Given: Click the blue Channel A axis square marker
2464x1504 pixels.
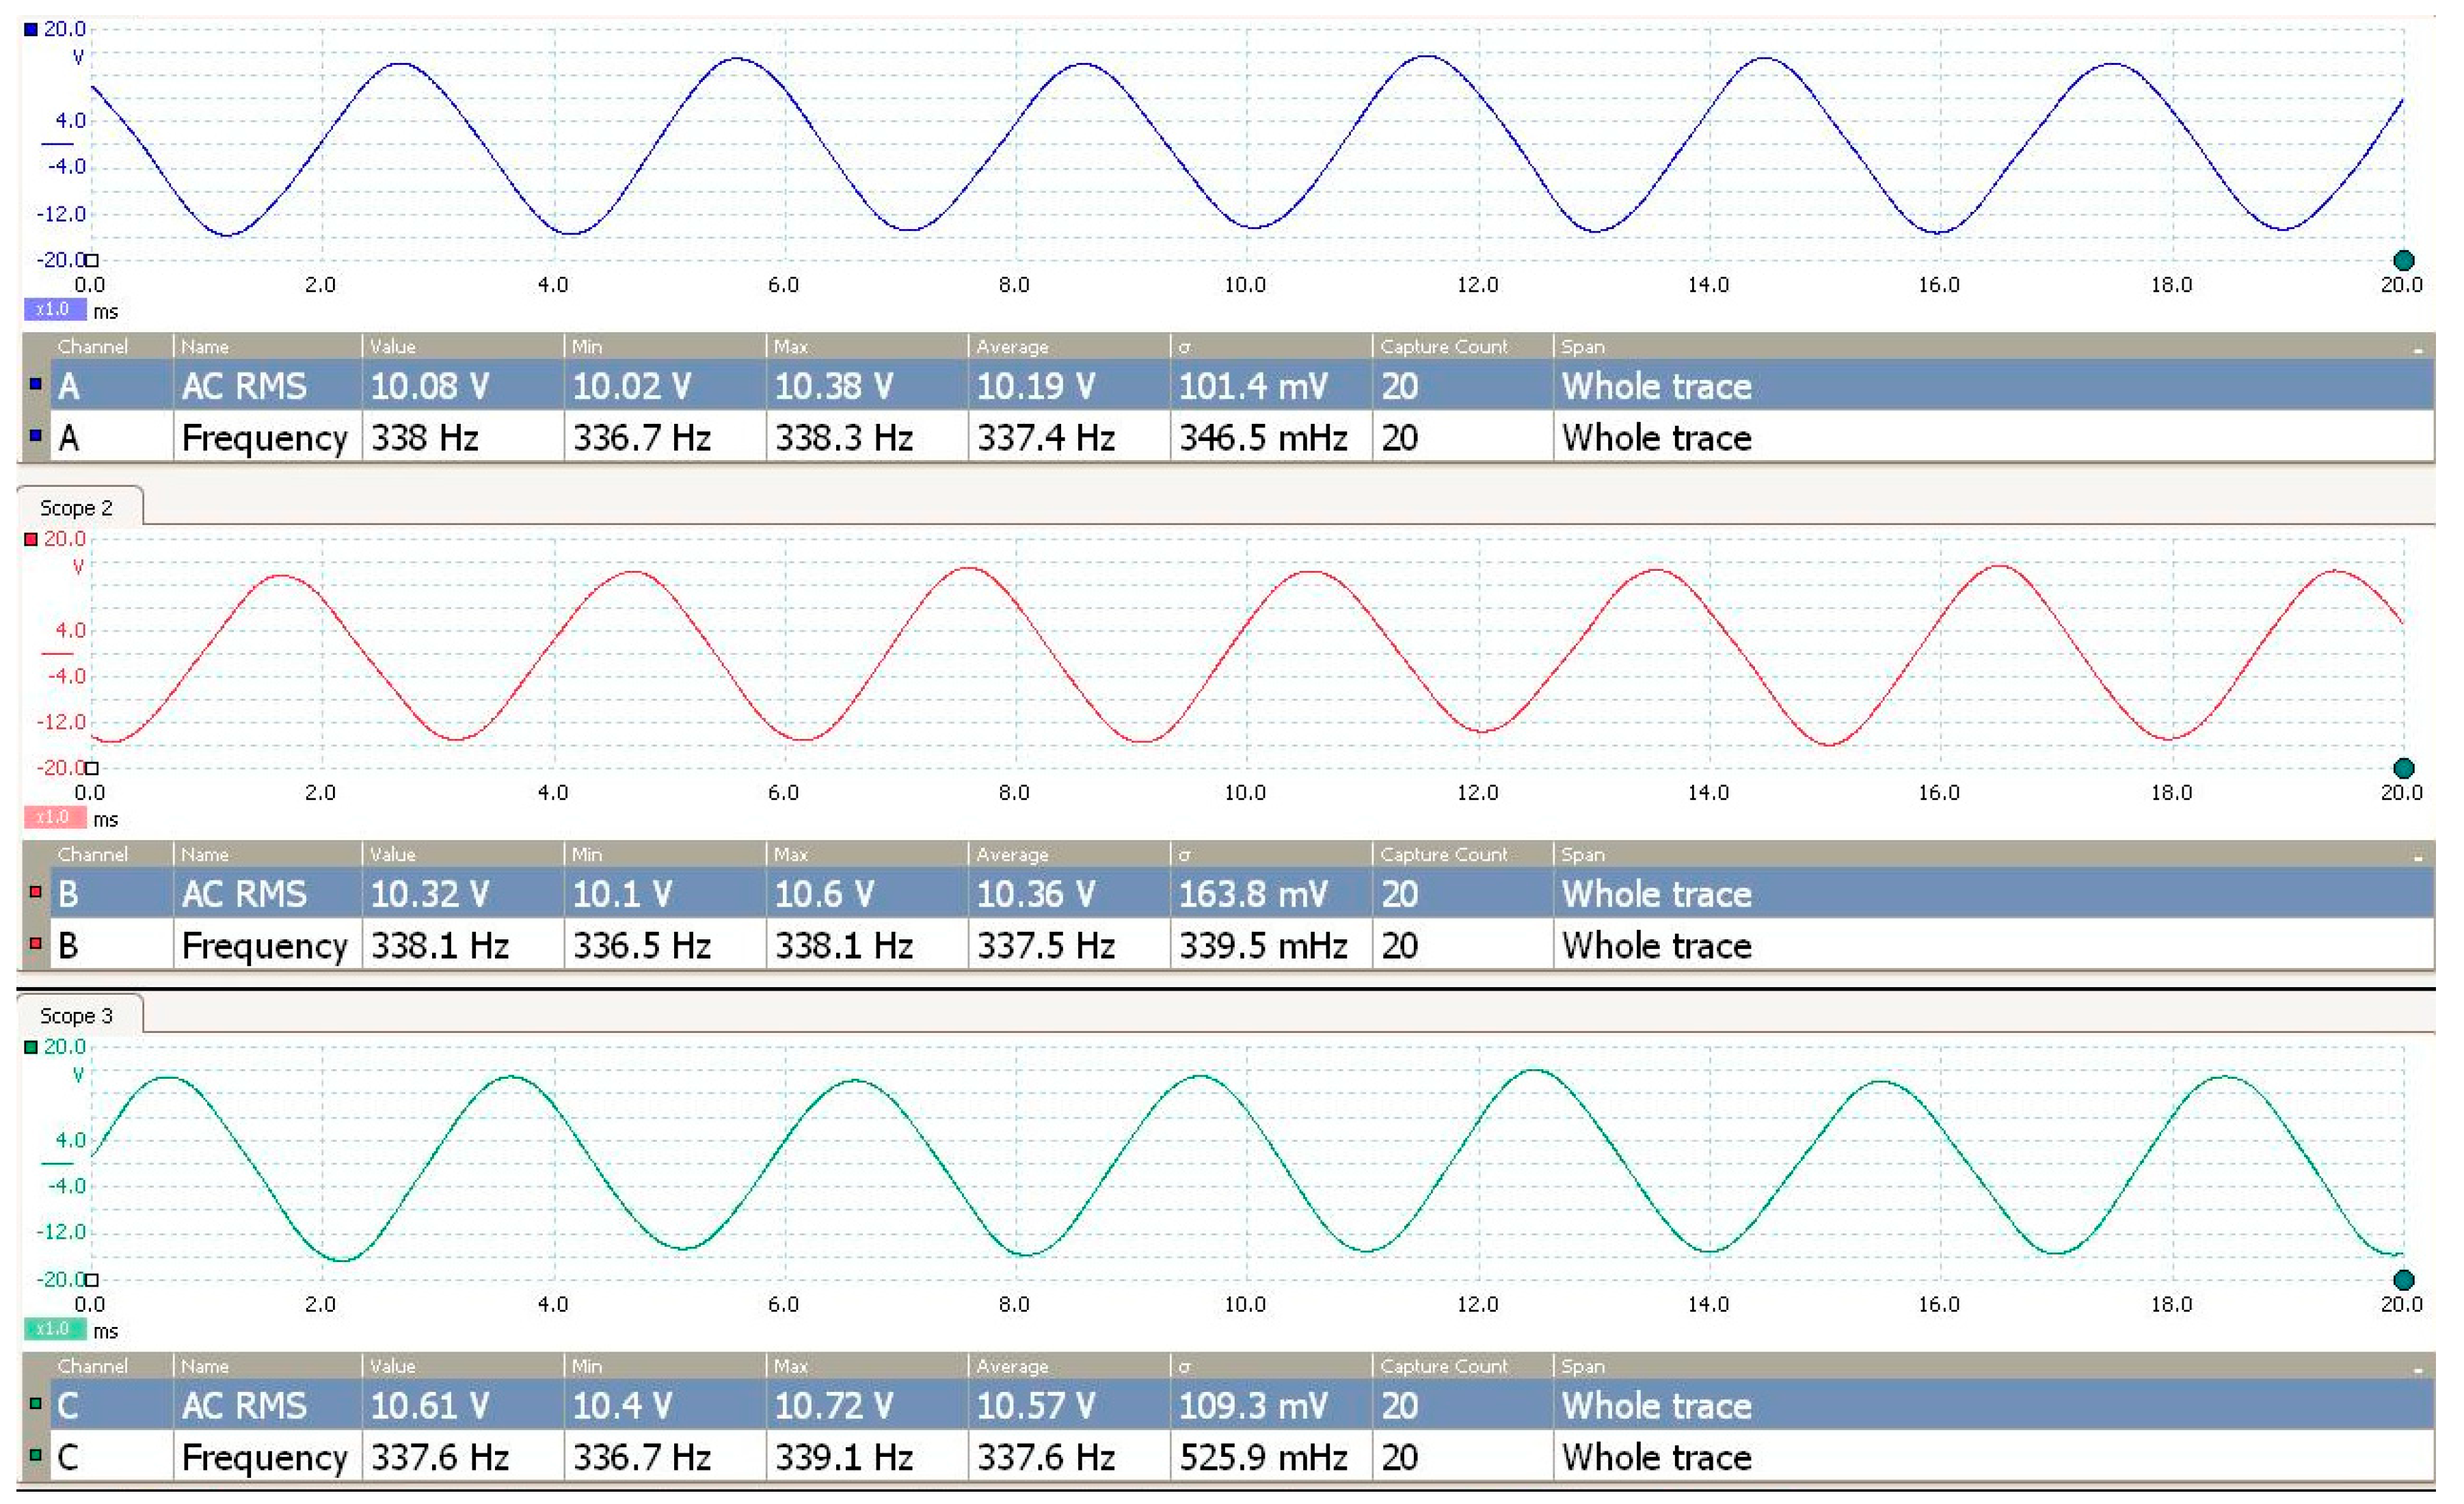Looking at the screenshot, I should coord(31,29).
